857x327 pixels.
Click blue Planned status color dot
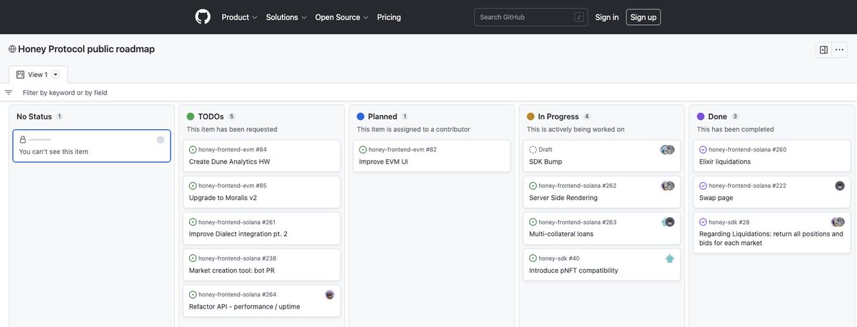[x=361, y=116]
